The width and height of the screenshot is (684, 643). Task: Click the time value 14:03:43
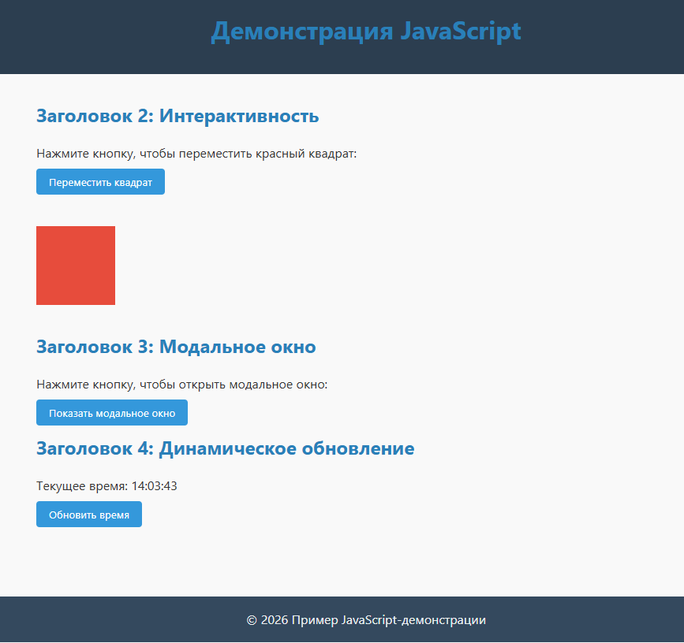(x=155, y=486)
